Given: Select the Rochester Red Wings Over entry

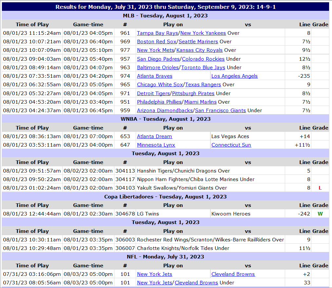Looking at the screenshot, I should tap(210, 240).
